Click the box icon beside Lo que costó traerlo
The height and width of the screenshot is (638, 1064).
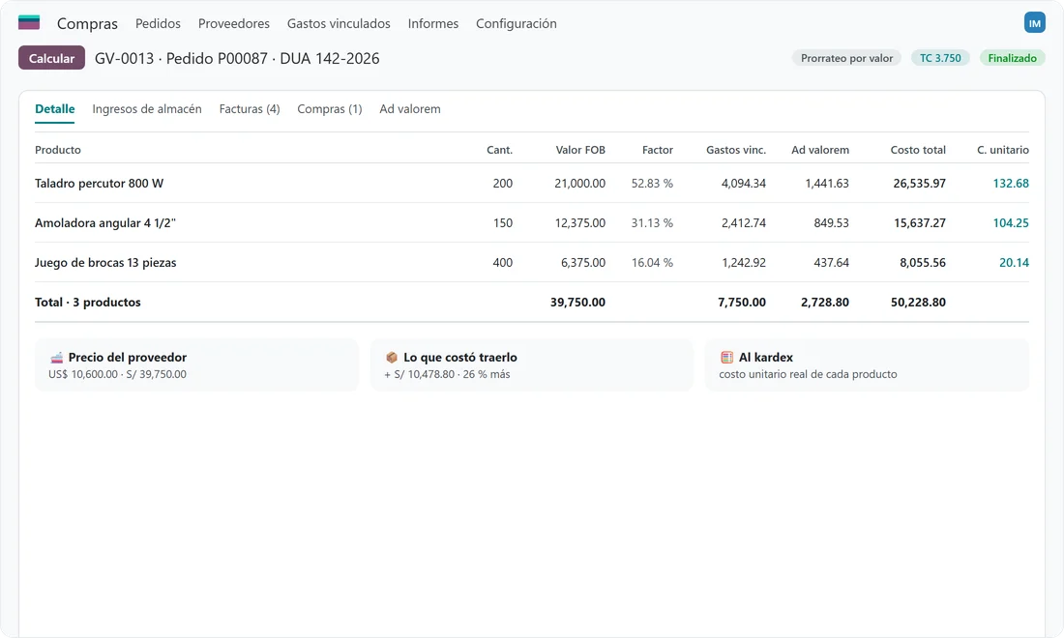(392, 358)
